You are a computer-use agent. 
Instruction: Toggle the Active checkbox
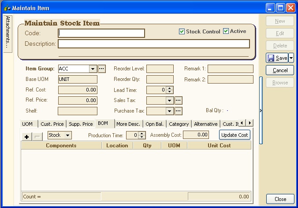click(x=226, y=31)
